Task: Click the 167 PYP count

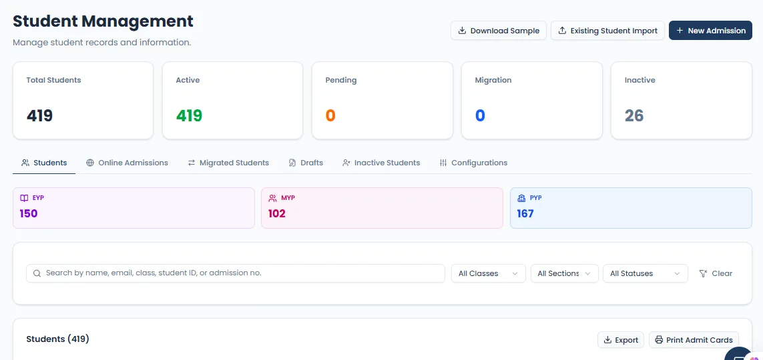Action: point(525,213)
